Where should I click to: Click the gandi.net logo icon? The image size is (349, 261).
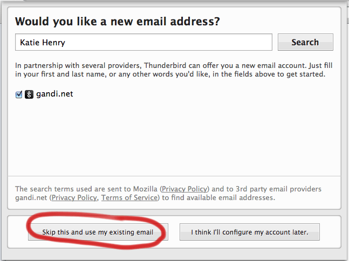tap(29, 94)
